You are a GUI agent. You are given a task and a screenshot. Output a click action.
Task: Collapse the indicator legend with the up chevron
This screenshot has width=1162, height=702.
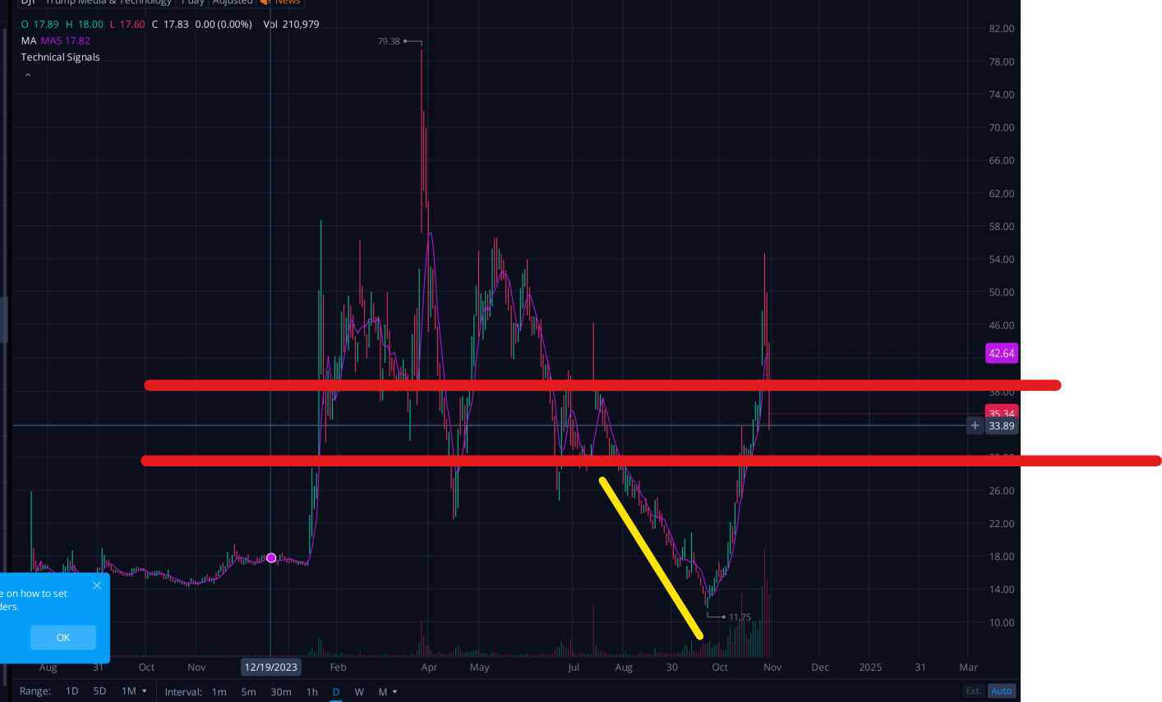click(x=27, y=75)
